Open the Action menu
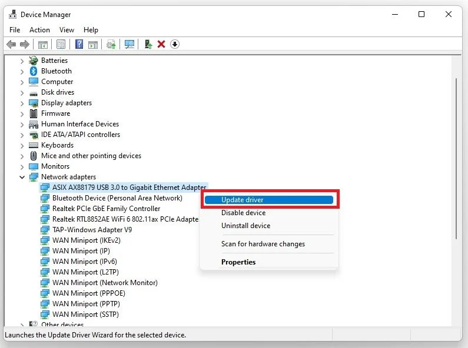The width and height of the screenshot is (468, 348). point(39,30)
